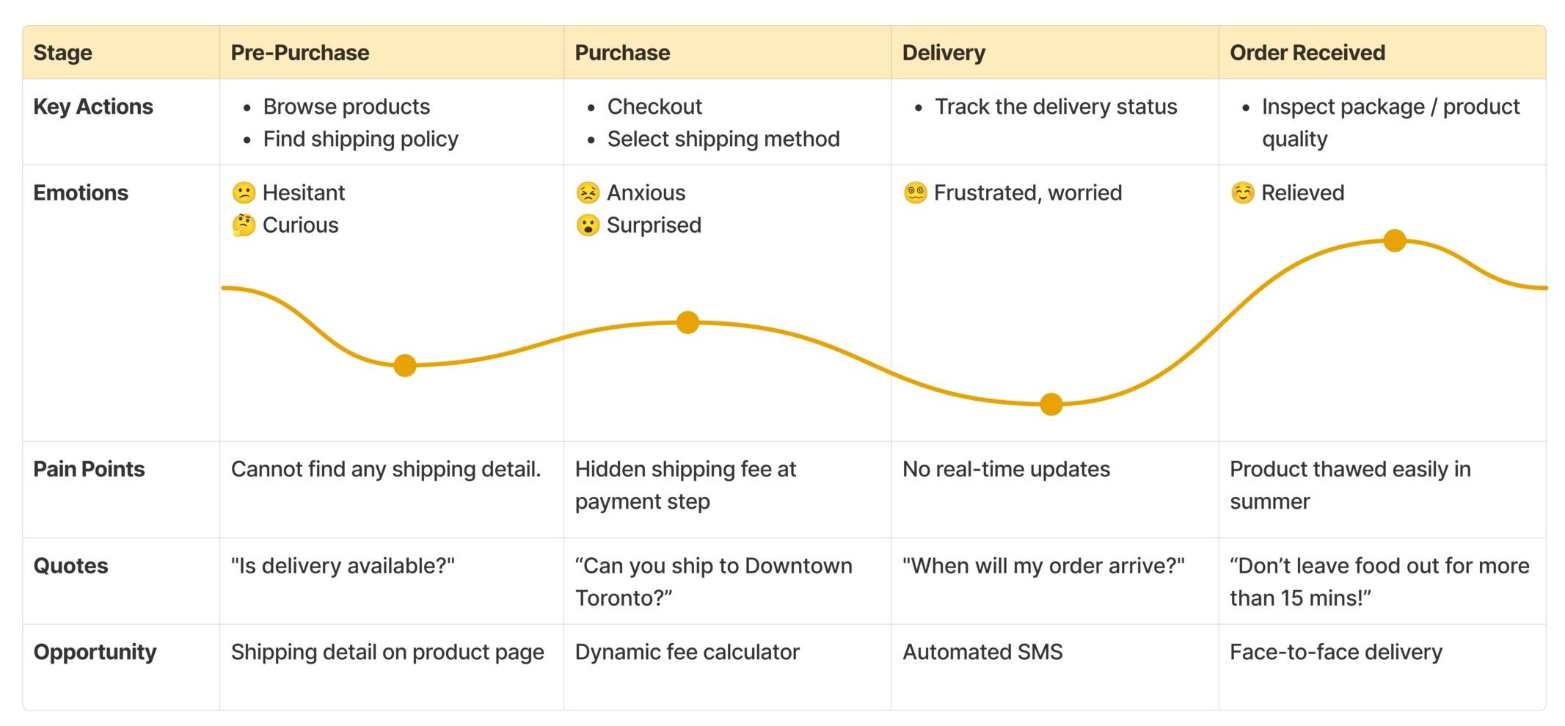
Task: Click the thinking Curious emoji
Action: coord(244,225)
